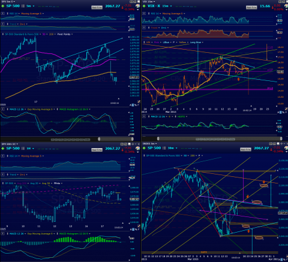Close Trend subchart in VIX panel
The height and width of the screenshot is (262, 288).
[144, 28]
